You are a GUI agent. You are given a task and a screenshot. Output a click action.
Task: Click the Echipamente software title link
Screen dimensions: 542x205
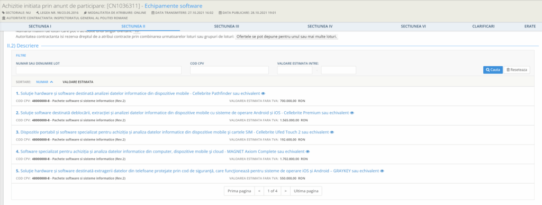174,6
